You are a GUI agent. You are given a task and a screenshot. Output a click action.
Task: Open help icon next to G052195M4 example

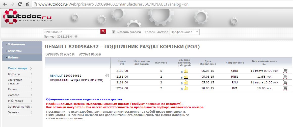pos(76,37)
